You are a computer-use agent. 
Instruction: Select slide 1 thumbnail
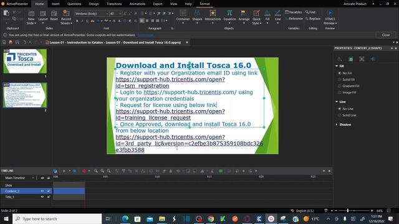click(x=25, y=61)
